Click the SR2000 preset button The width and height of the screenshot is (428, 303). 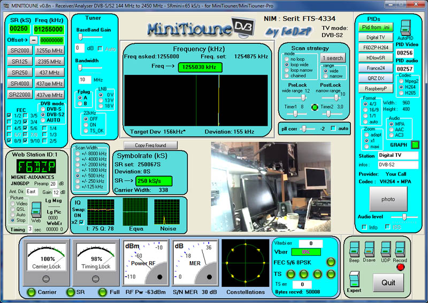pos(20,50)
